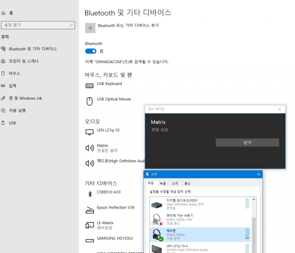Open 프린터 및 스캐너 settings page
This screenshot has width=295, height=253.
24,61
